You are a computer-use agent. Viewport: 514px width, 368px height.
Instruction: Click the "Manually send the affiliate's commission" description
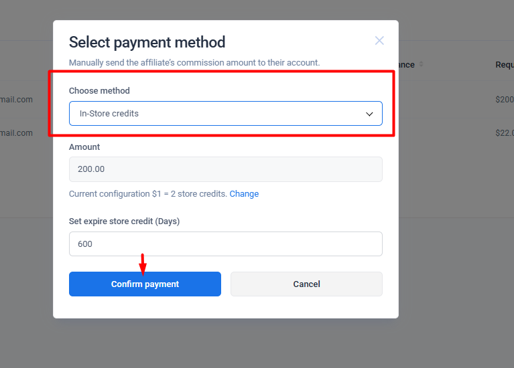[x=194, y=63]
